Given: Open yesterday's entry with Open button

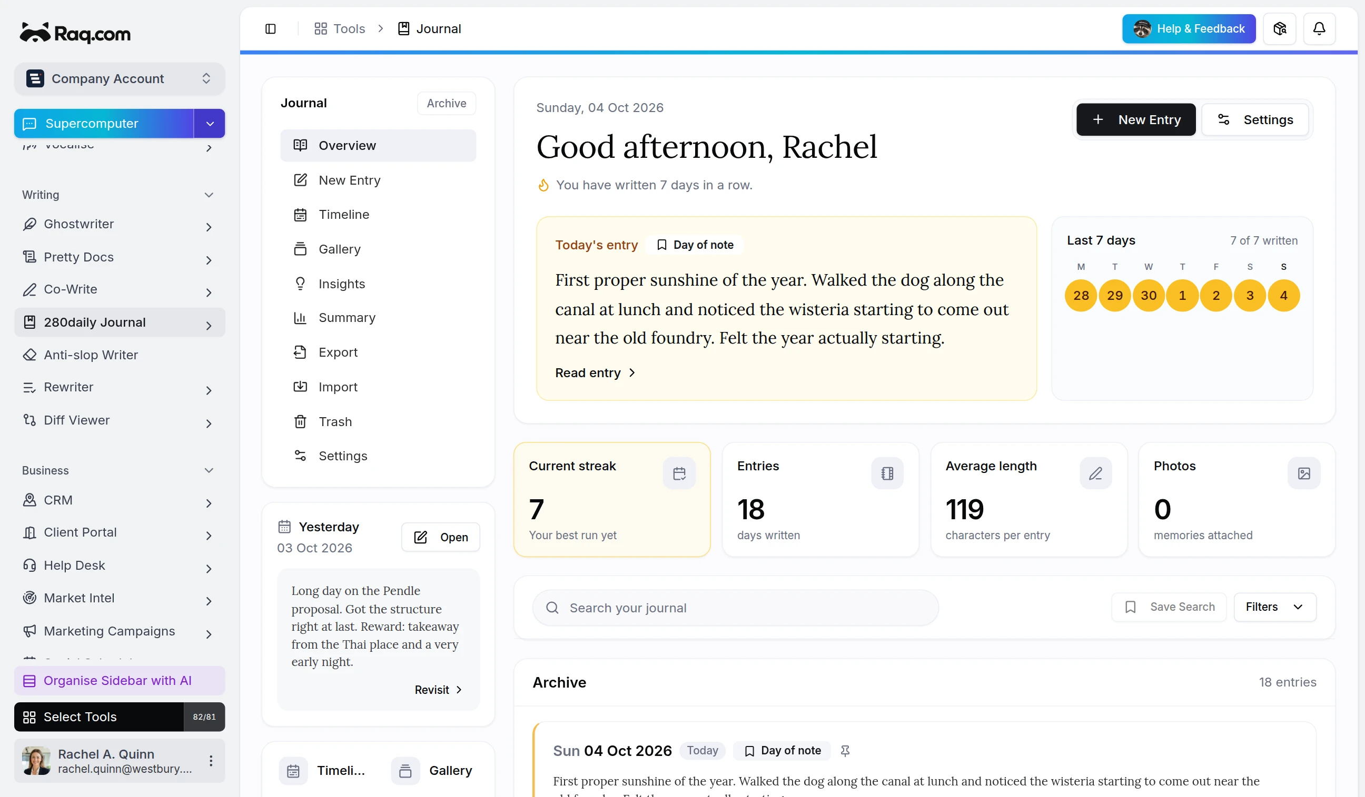Looking at the screenshot, I should coord(440,537).
